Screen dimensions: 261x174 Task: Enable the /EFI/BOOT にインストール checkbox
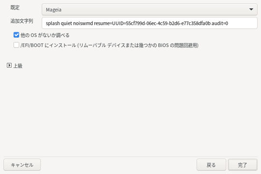(16, 45)
